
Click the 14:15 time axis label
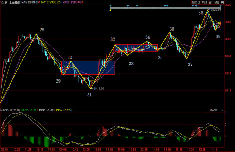(214, 150)
